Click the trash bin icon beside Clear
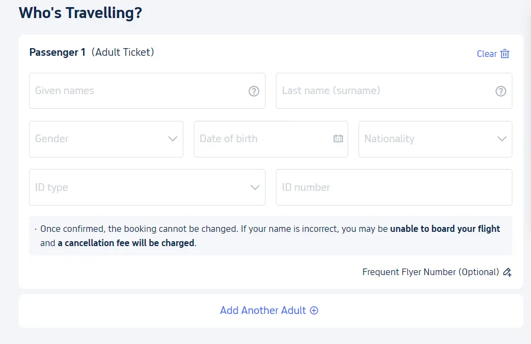 coord(505,54)
